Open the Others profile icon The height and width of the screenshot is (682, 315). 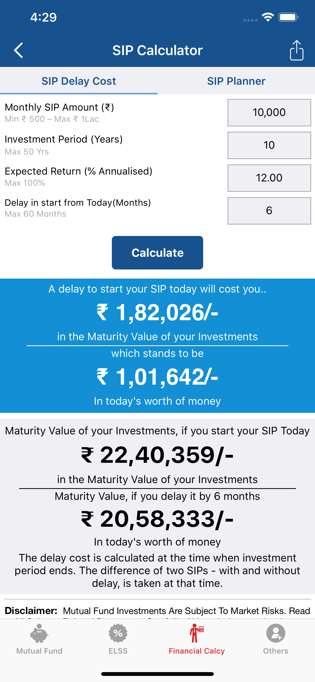point(275,633)
